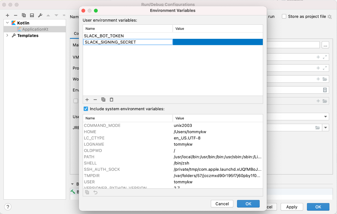Copy configuration in Run/Debug Configurations toolbar
The image size is (337, 214).
[24, 15]
